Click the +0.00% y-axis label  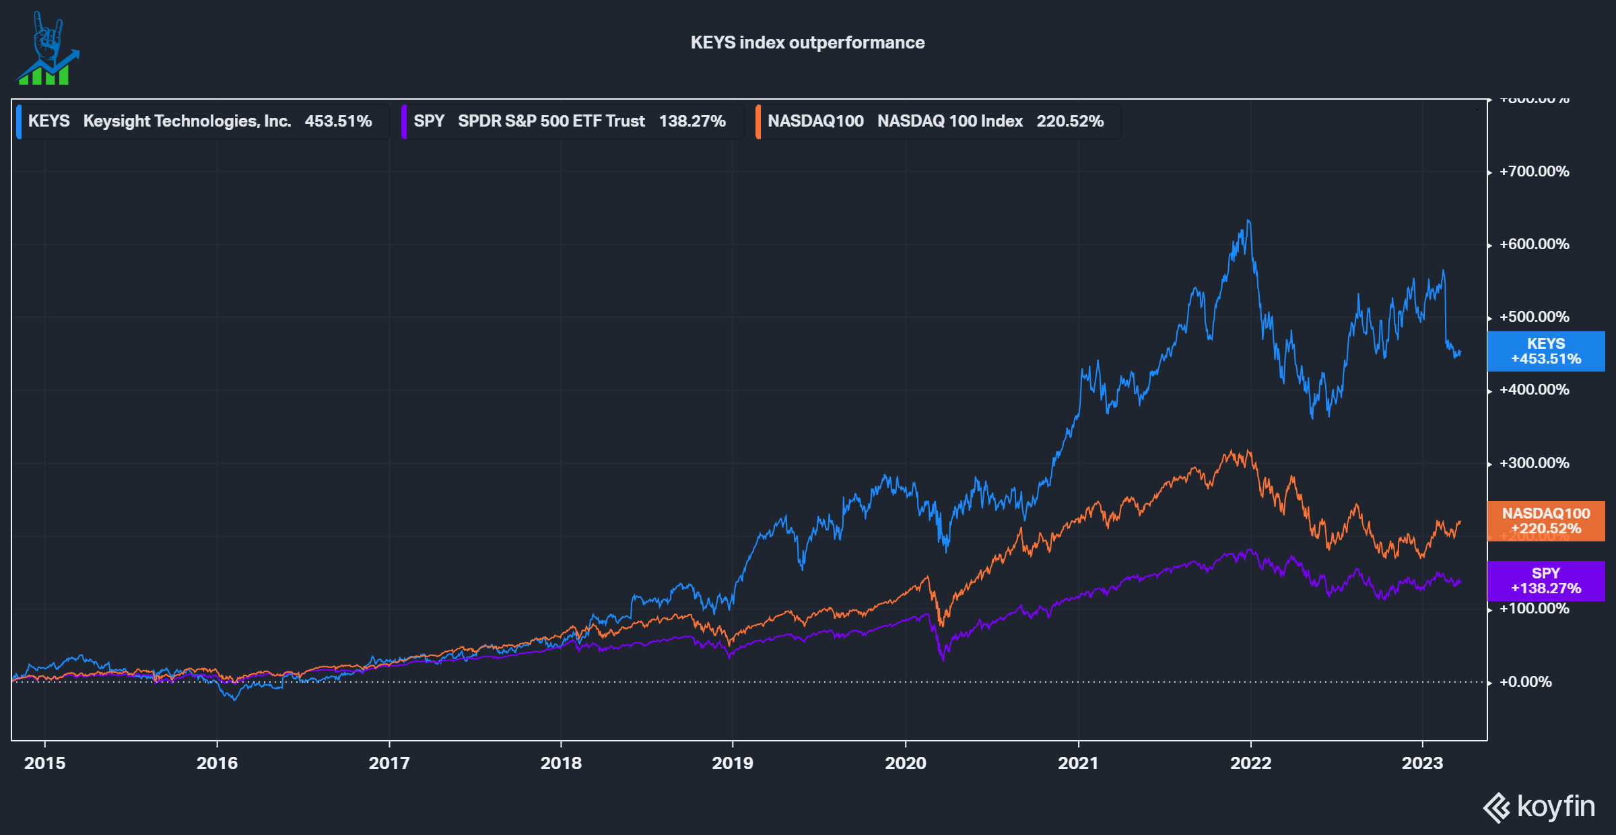coord(1525,681)
